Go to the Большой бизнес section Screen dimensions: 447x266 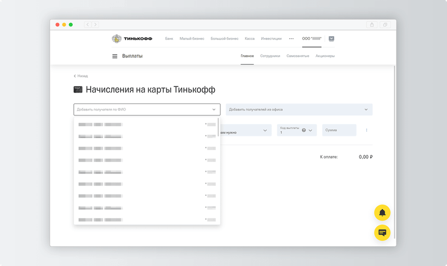tap(225, 38)
